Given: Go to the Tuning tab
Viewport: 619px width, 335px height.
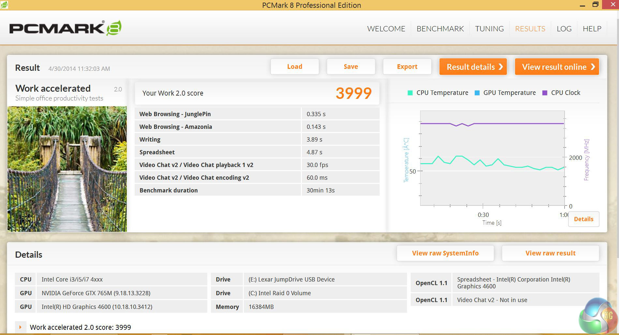Looking at the screenshot, I should coord(489,29).
